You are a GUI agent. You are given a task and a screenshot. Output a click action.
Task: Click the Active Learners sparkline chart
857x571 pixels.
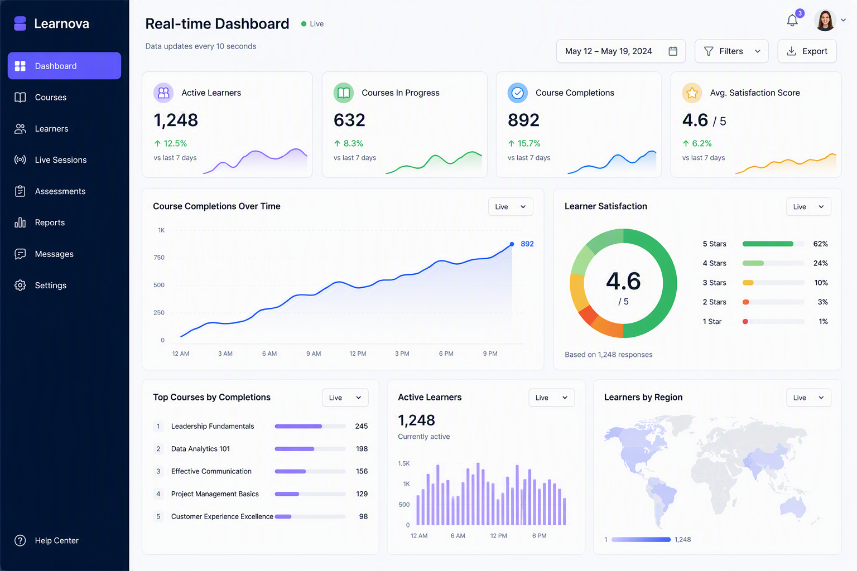tap(255, 161)
